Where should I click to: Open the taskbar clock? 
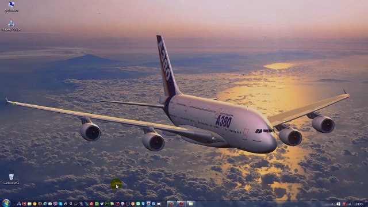[x=359, y=204]
